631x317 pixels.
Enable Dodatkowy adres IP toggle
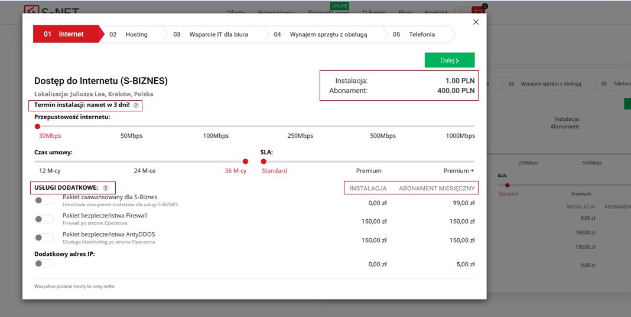[44, 263]
